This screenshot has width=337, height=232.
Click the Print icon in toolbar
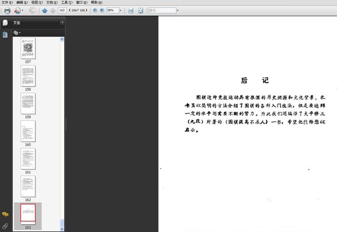(x=7, y=10)
